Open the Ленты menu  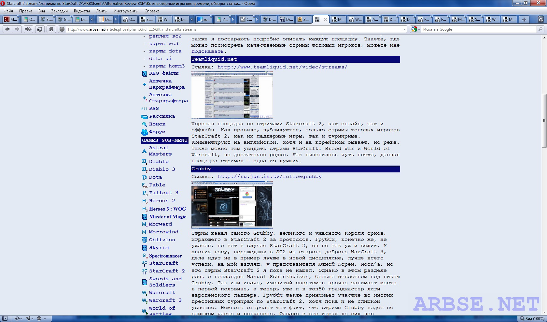pos(102,11)
